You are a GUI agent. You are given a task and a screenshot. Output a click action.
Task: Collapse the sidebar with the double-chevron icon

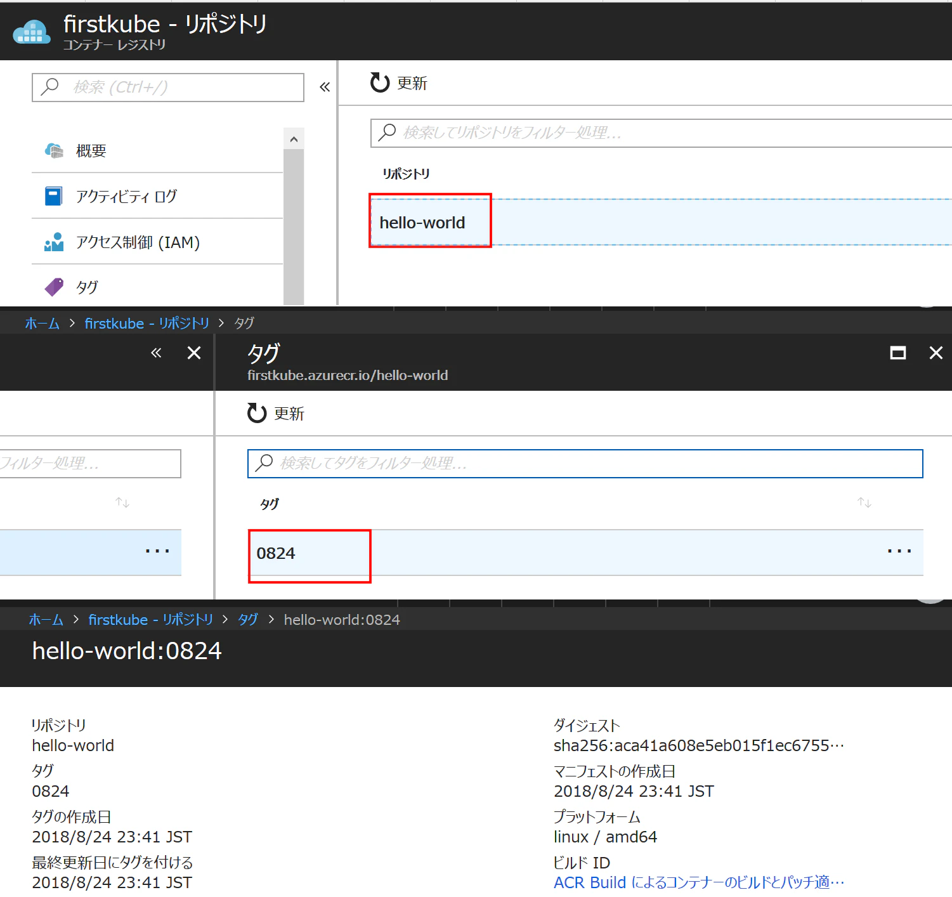[325, 87]
